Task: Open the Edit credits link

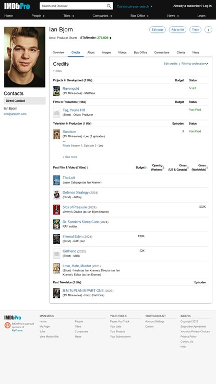Action: click(171, 64)
